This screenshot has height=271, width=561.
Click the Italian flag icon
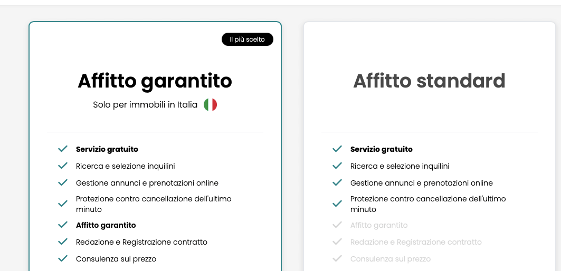(210, 104)
